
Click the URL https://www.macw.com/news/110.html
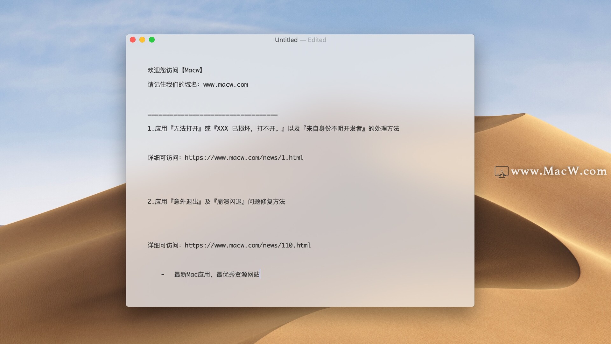pyautogui.click(x=248, y=245)
